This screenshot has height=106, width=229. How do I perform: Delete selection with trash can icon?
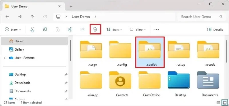click(95, 30)
